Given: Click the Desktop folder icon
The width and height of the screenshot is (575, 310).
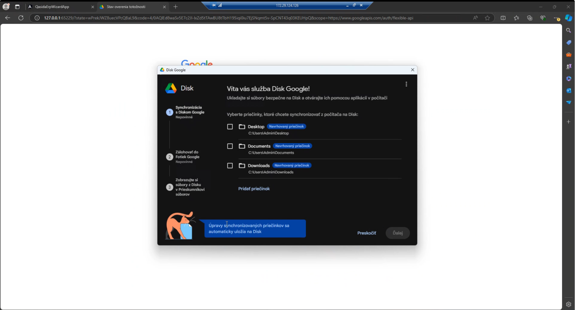Looking at the screenshot, I should point(242,127).
